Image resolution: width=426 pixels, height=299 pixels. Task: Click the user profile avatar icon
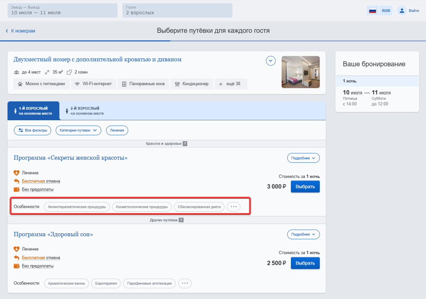click(x=401, y=11)
